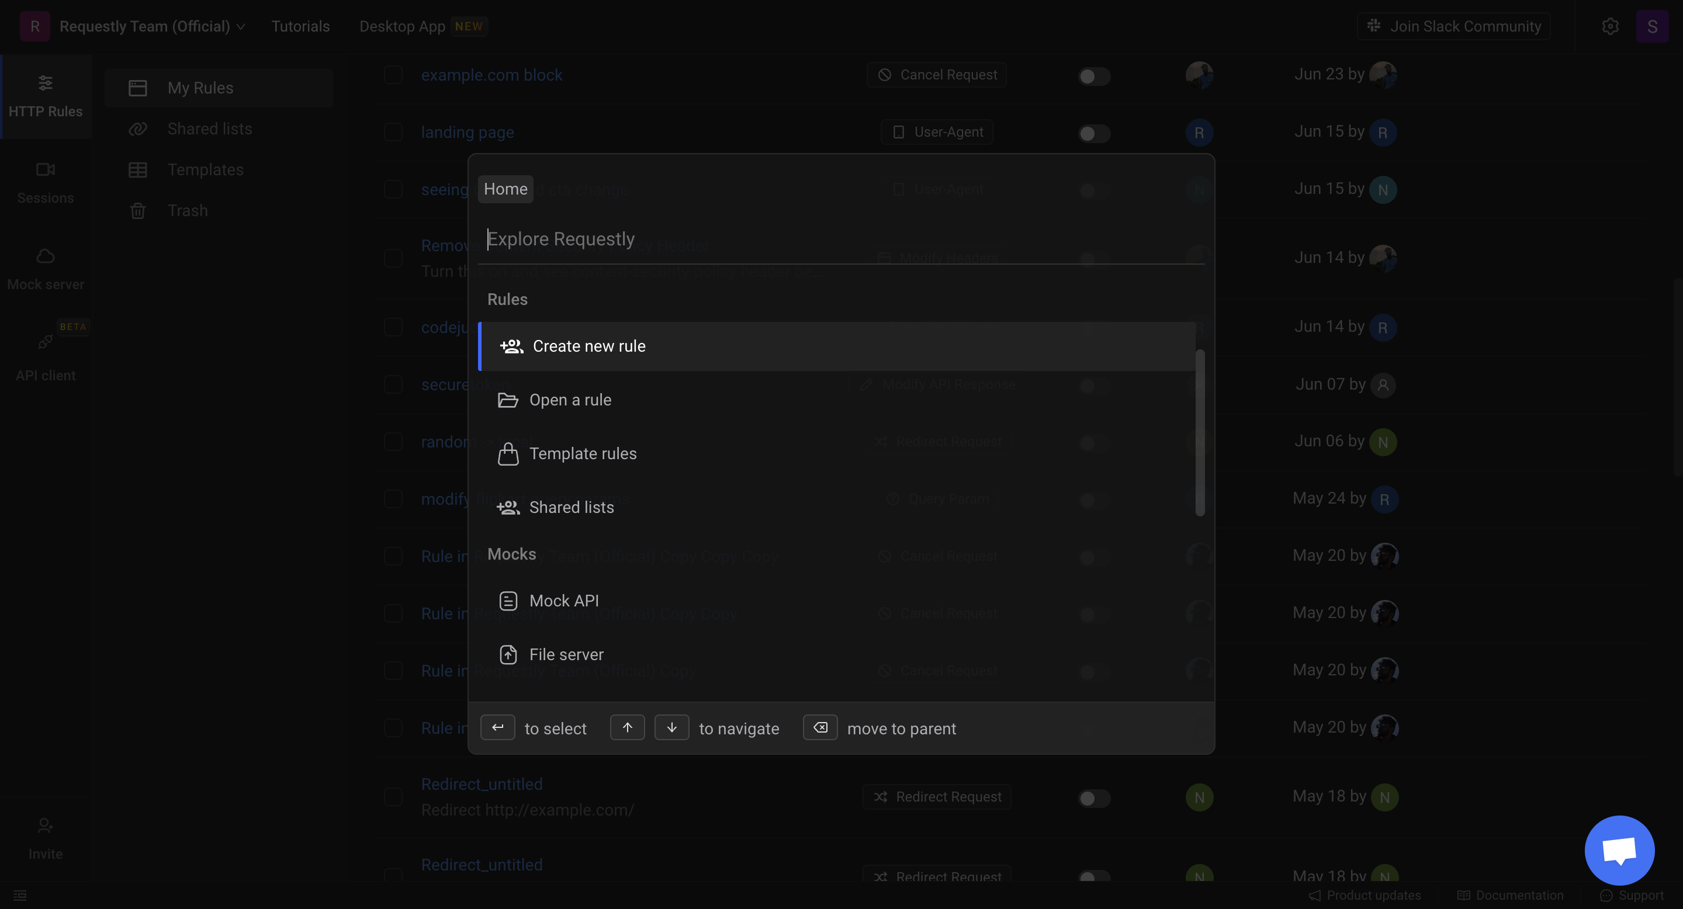Open Templates in left navigation
Image resolution: width=1683 pixels, height=909 pixels.
click(219, 170)
